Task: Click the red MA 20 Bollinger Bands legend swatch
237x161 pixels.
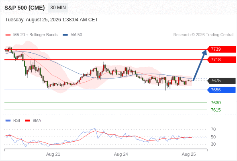Action: [8, 35]
